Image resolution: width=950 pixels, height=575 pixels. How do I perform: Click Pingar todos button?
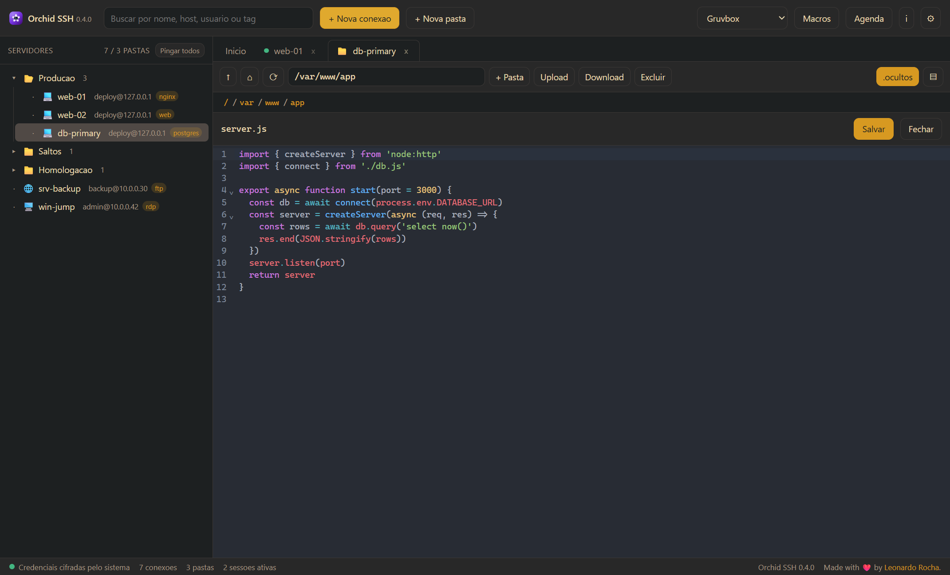[180, 51]
